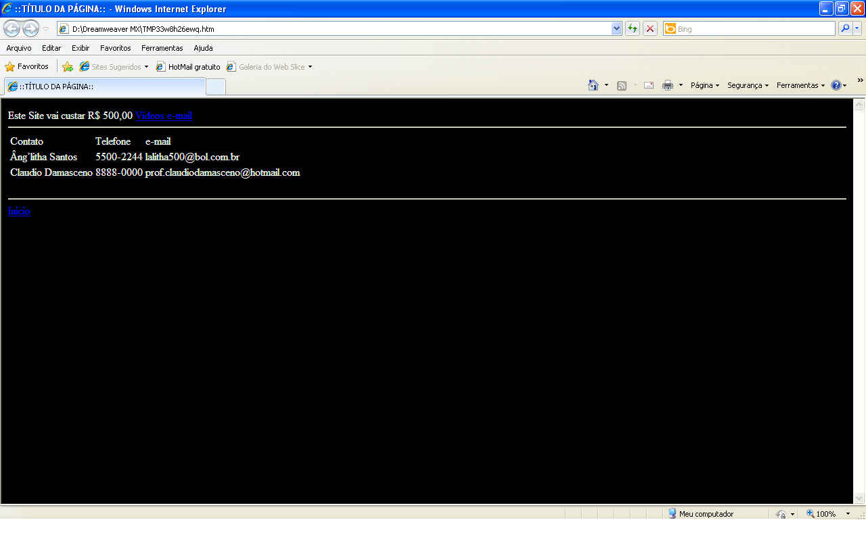866x541 pixels.
Task: Open the Exibir menu
Action: [x=81, y=48]
